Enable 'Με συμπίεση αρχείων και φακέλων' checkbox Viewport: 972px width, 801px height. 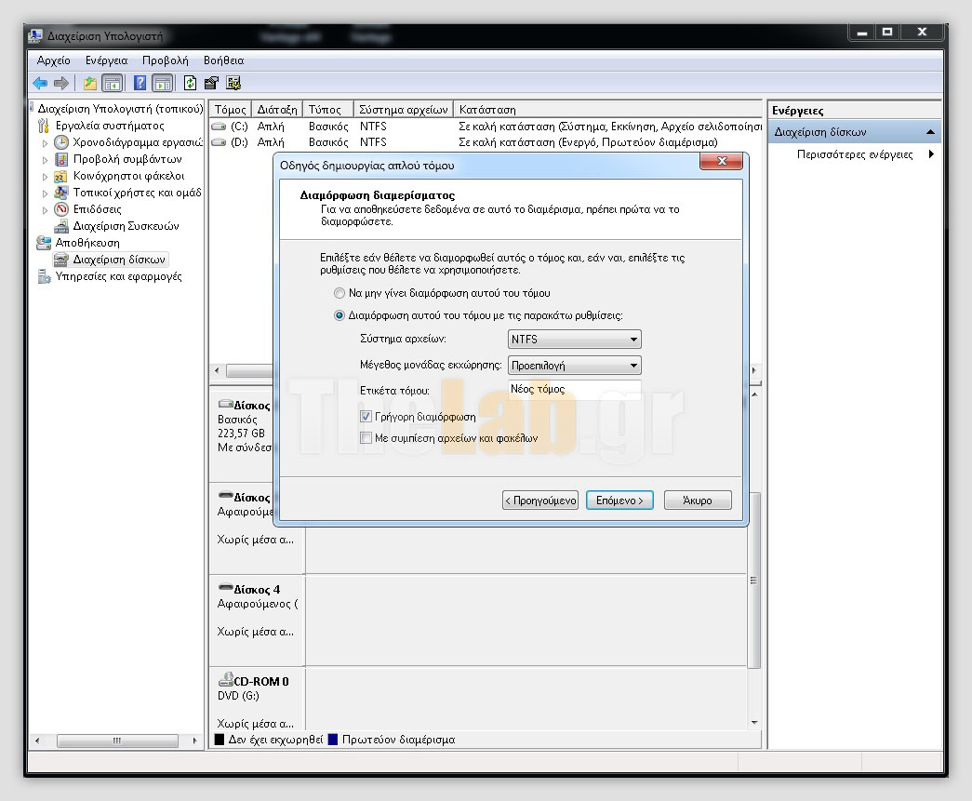coord(366,437)
